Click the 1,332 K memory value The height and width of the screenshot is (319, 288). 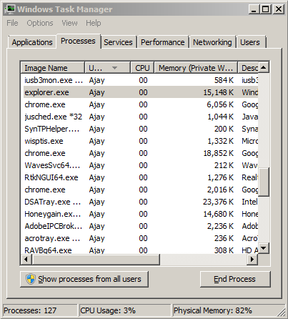pyautogui.click(x=220, y=141)
